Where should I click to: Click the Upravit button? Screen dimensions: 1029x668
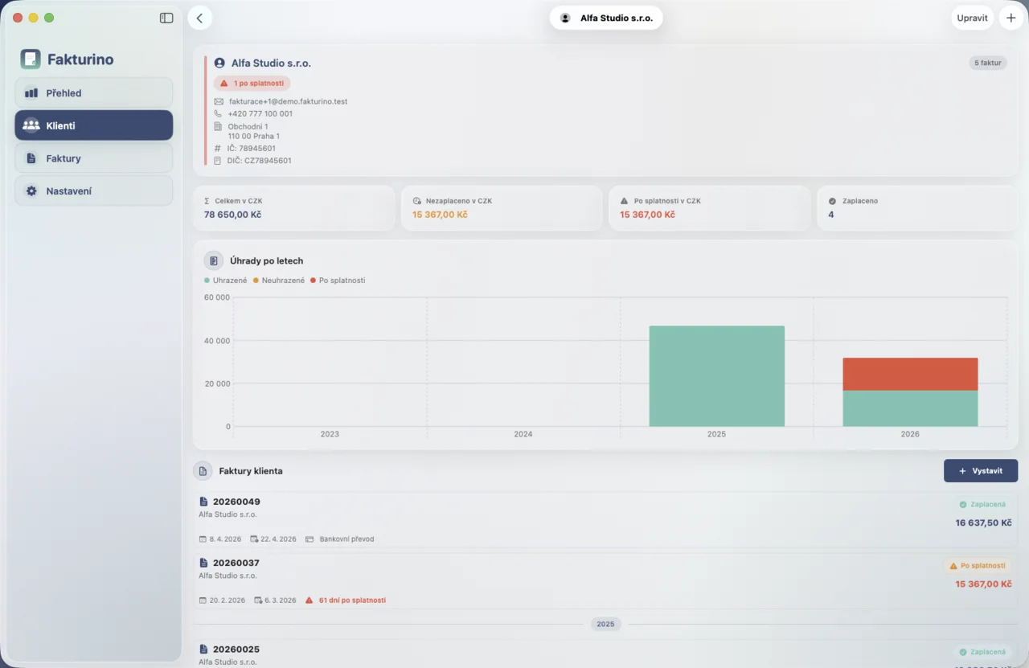click(x=972, y=18)
